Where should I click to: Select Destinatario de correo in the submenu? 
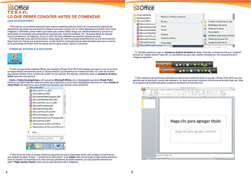tap(215, 25)
